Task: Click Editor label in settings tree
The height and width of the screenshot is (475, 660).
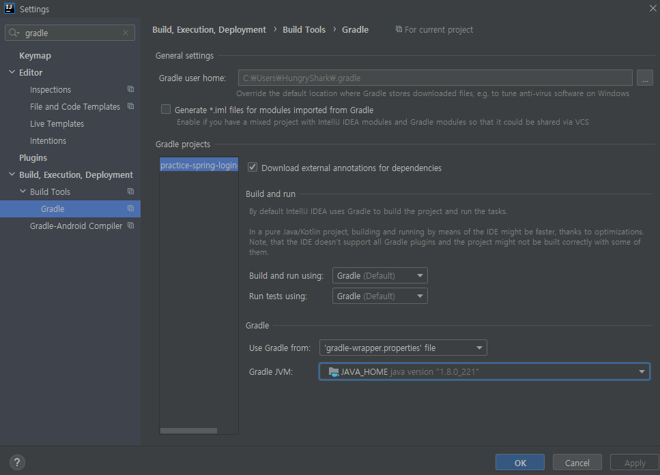Action: pyautogui.click(x=31, y=72)
